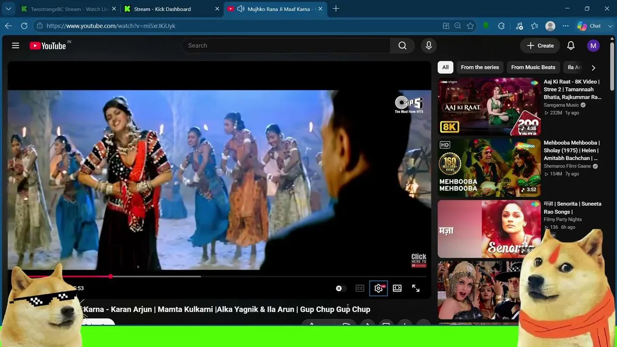Open the YouTube guide hamburger menu

[x=15, y=45]
